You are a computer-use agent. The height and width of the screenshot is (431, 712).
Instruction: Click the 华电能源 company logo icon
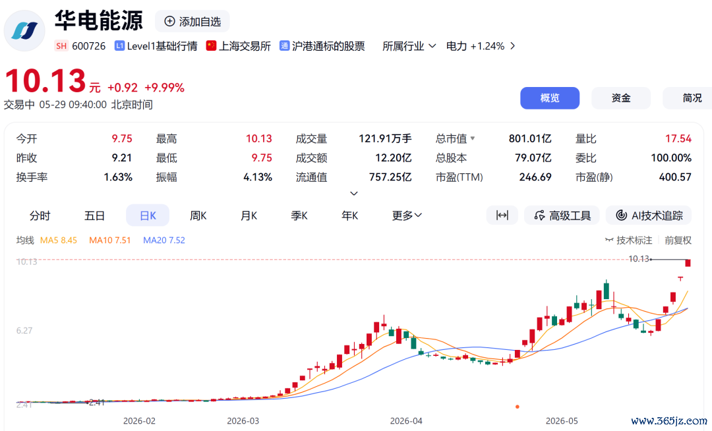pyautogui.click(x=24, y=31)
